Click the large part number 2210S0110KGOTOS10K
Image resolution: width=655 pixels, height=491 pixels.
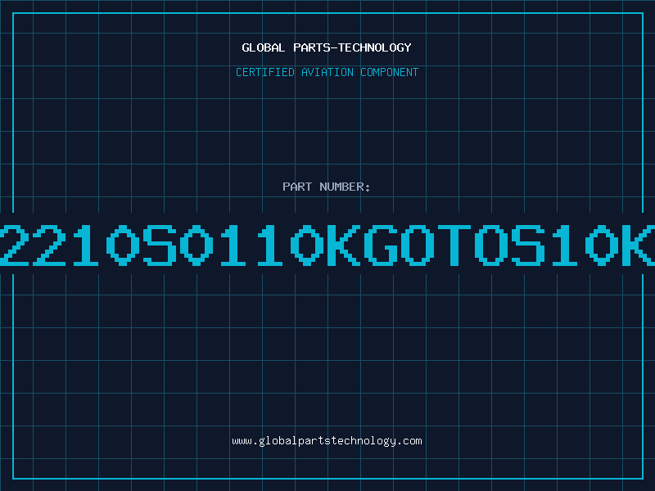(327, 245)
